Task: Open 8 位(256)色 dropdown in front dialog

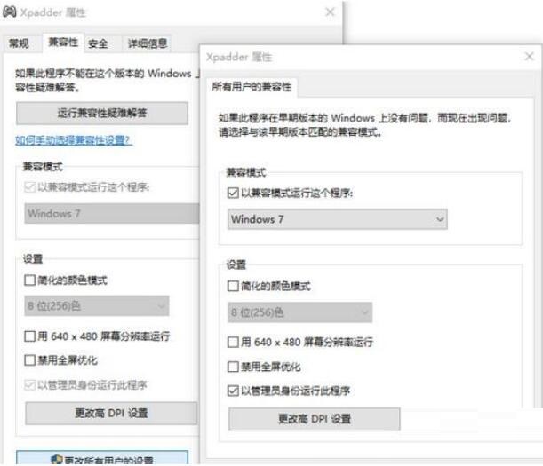Action: pyautogui.click(x=299, y=312)
